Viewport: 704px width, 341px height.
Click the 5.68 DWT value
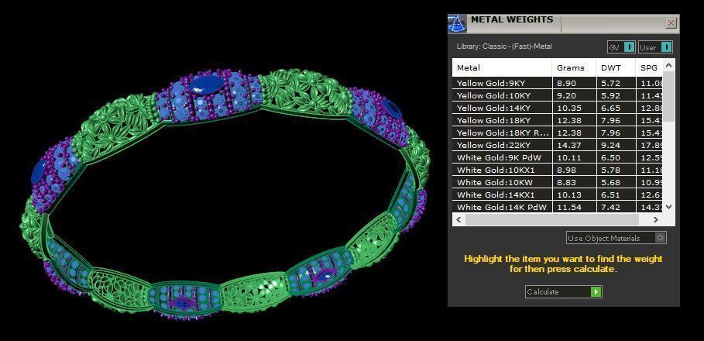tap(610, 182)
